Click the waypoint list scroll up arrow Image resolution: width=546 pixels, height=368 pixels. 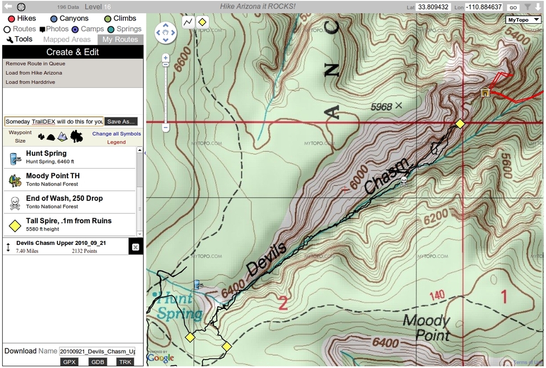(x=140, y=150)
